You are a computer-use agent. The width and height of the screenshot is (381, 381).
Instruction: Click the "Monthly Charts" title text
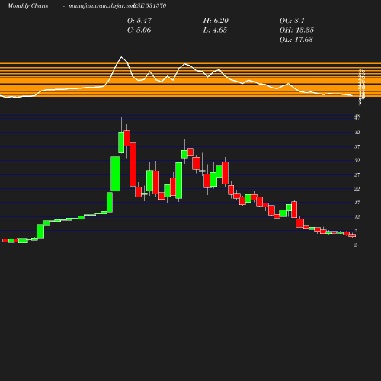pyautogui.click(x=27, y=6)
